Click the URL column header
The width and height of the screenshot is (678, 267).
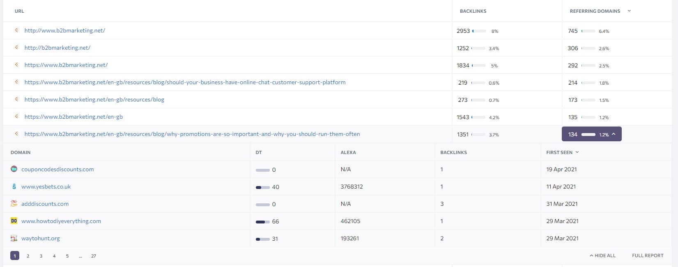(x=19, y=11)
